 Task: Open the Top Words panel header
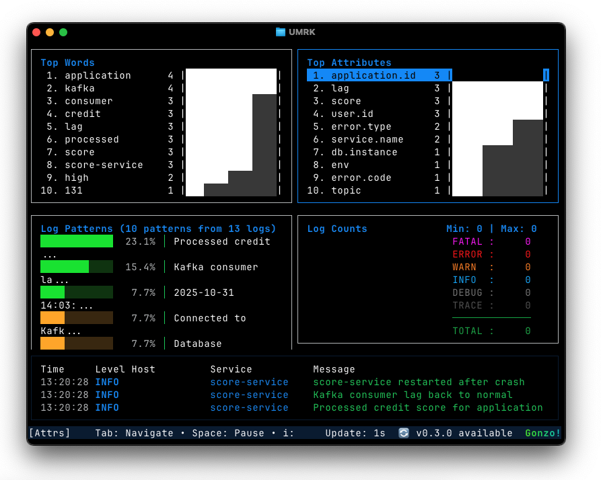click(x=67, y=63)
